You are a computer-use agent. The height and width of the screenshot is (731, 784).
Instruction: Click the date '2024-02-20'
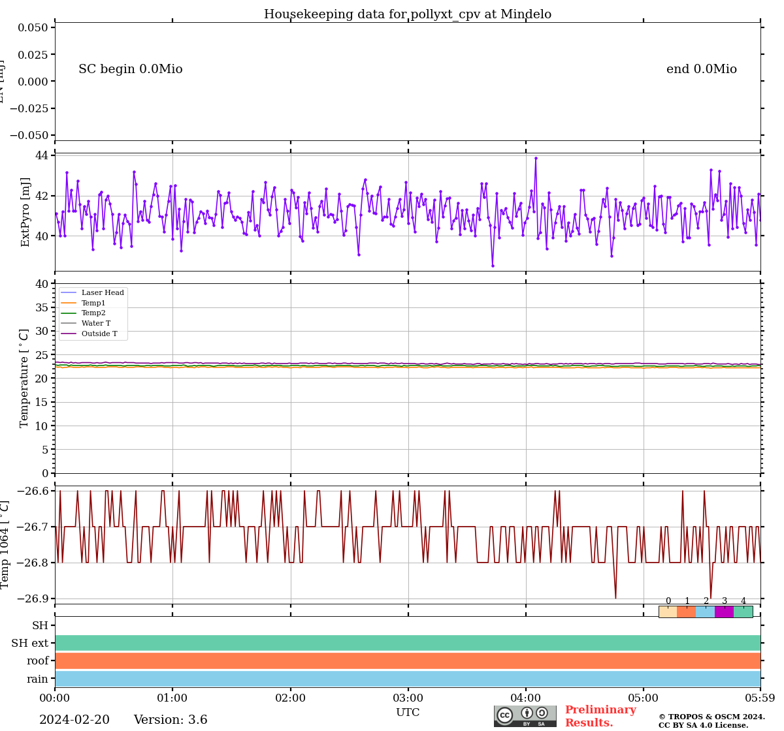(74, 720)
